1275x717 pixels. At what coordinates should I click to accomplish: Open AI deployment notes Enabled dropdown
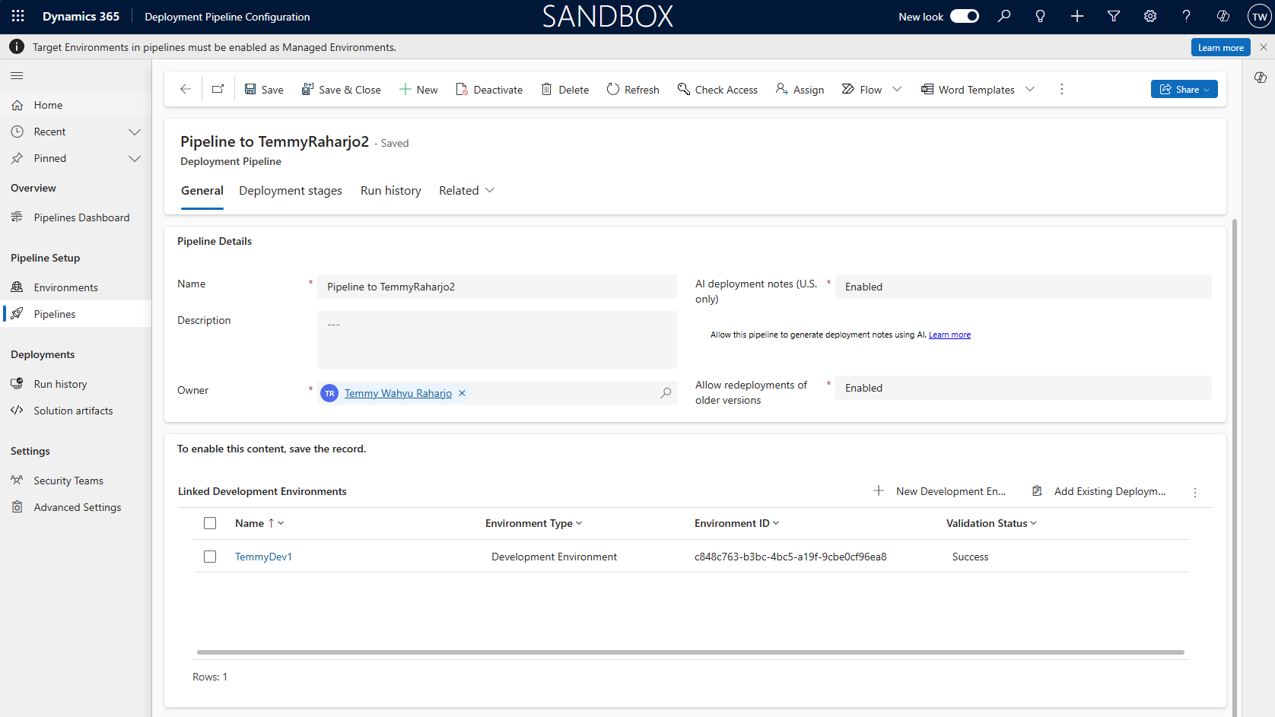point(1023,287)
